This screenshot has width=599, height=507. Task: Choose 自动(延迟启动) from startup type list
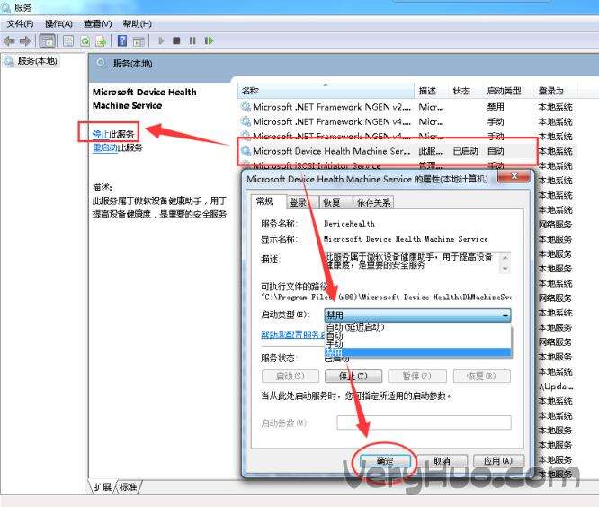[x=417, y=327]
